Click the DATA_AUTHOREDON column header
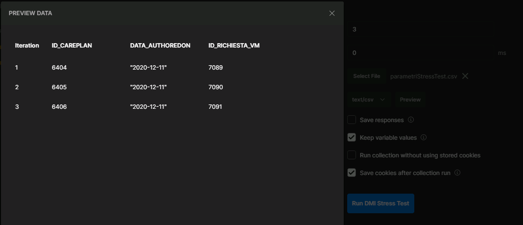This screenshot has width=523, height=225. click(160, 46)
